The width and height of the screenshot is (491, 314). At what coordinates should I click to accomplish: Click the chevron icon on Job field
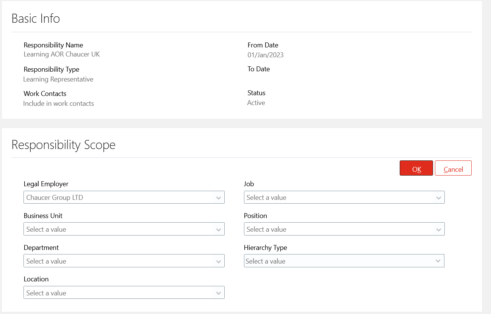tap(439, 197)
